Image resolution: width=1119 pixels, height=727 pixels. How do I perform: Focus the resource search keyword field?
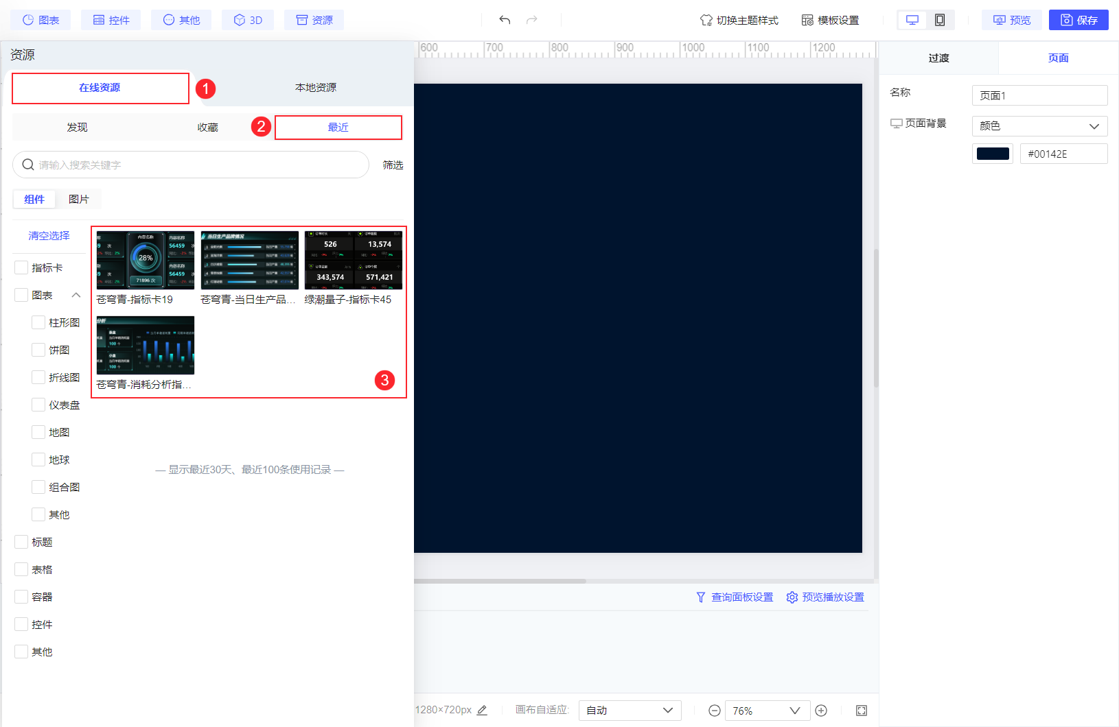(x=191, y=165)
